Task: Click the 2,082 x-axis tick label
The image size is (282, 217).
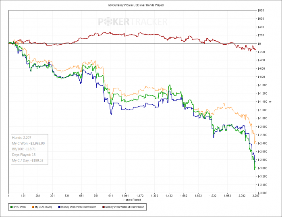Action: pos(242,196)
